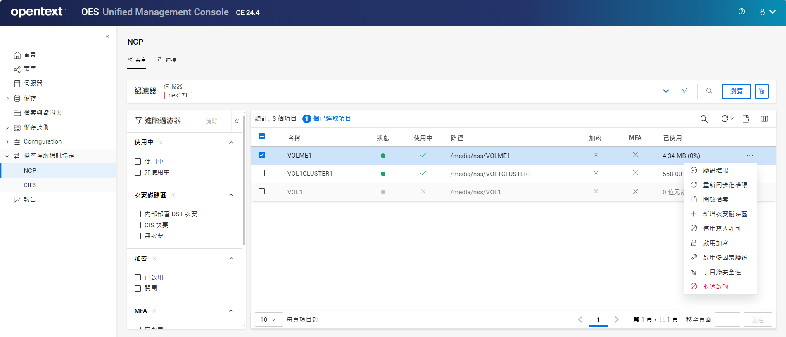786x337 pixels.
Task: Expand the 儲存 tree item in sidebar
Action: tap(7, 98)
